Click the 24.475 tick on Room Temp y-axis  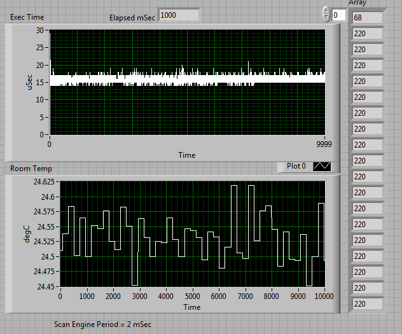click(44, 272)
